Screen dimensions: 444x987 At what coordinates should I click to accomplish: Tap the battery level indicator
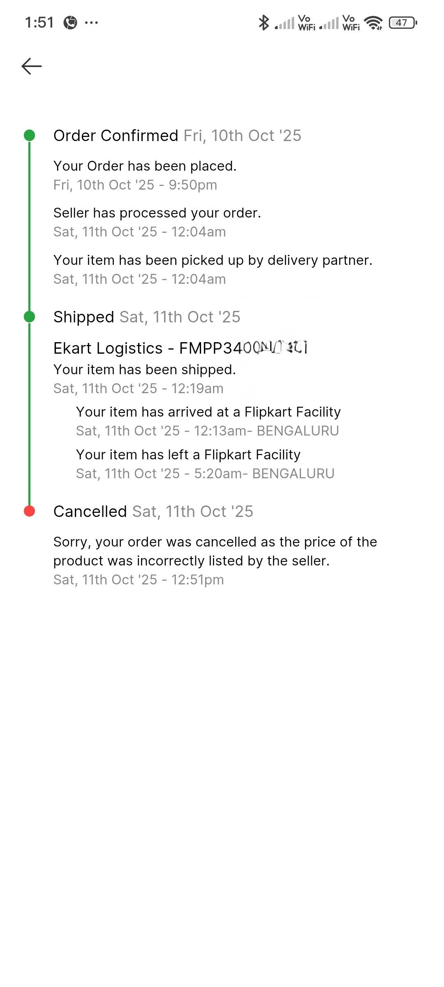402,23
